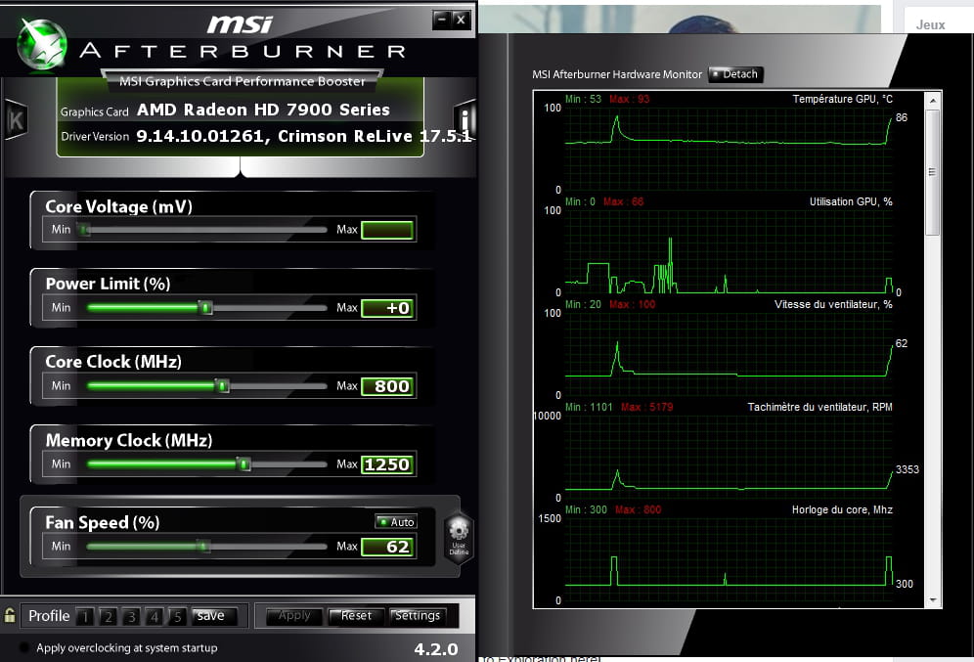Select profile slot 3
The height and width of the screenshot is (662, 974).
(x=131, y=616)
